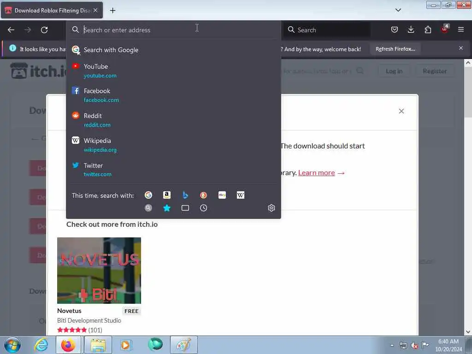Viewport: 472px width, 354px height.
Task: Search this time with DuckDuckGo
Action: (203, 195)
